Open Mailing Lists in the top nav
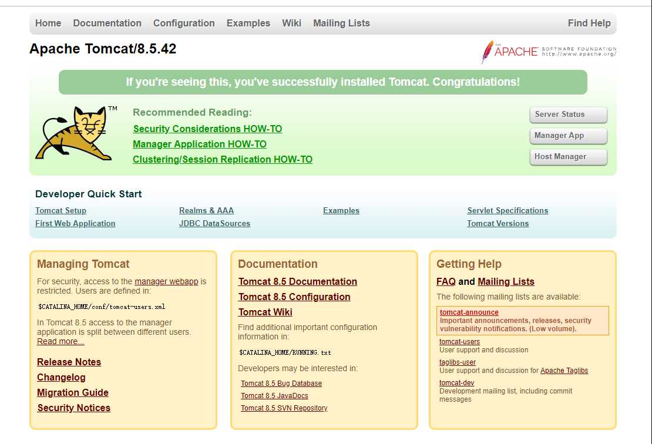 [341, 23]
